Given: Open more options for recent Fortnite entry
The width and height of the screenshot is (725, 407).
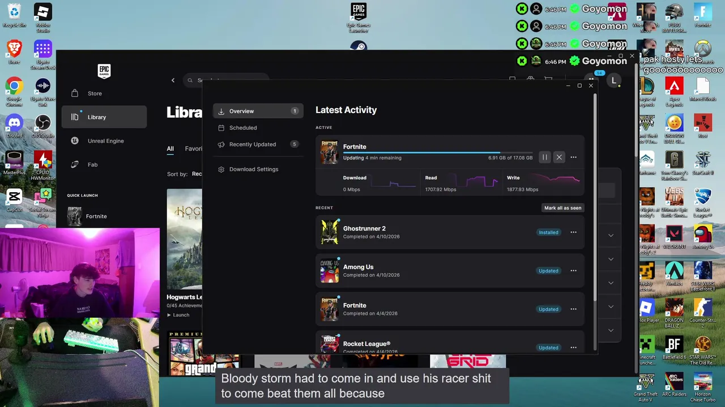Looking at the screenshot, I should [573, 309].
